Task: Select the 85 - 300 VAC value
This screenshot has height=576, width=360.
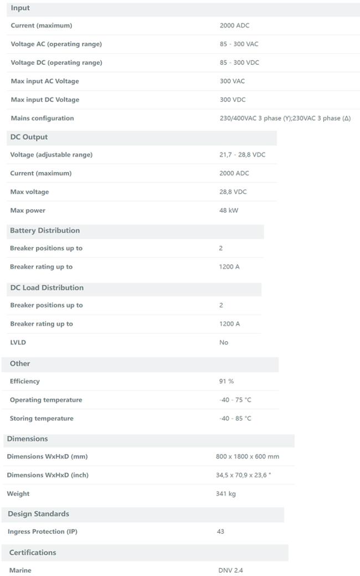Action: [239, 44]
